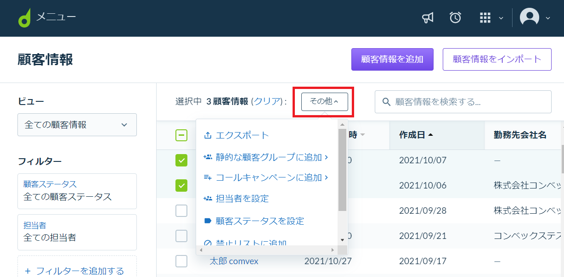Screen dimensions: 564x277
Task: Expand the chevron next to apps grid
Action: click(x=501, y=18)
